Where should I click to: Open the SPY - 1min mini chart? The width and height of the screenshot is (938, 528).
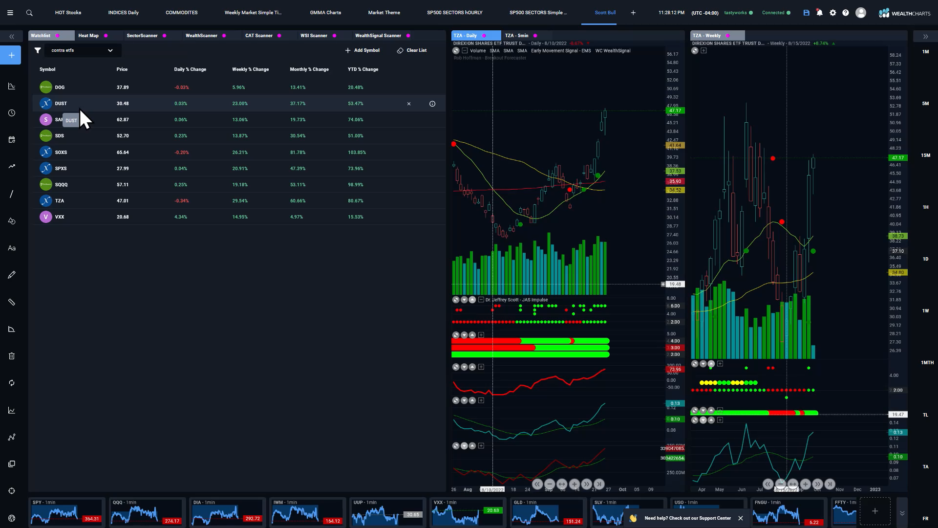[x=66, y=512]
